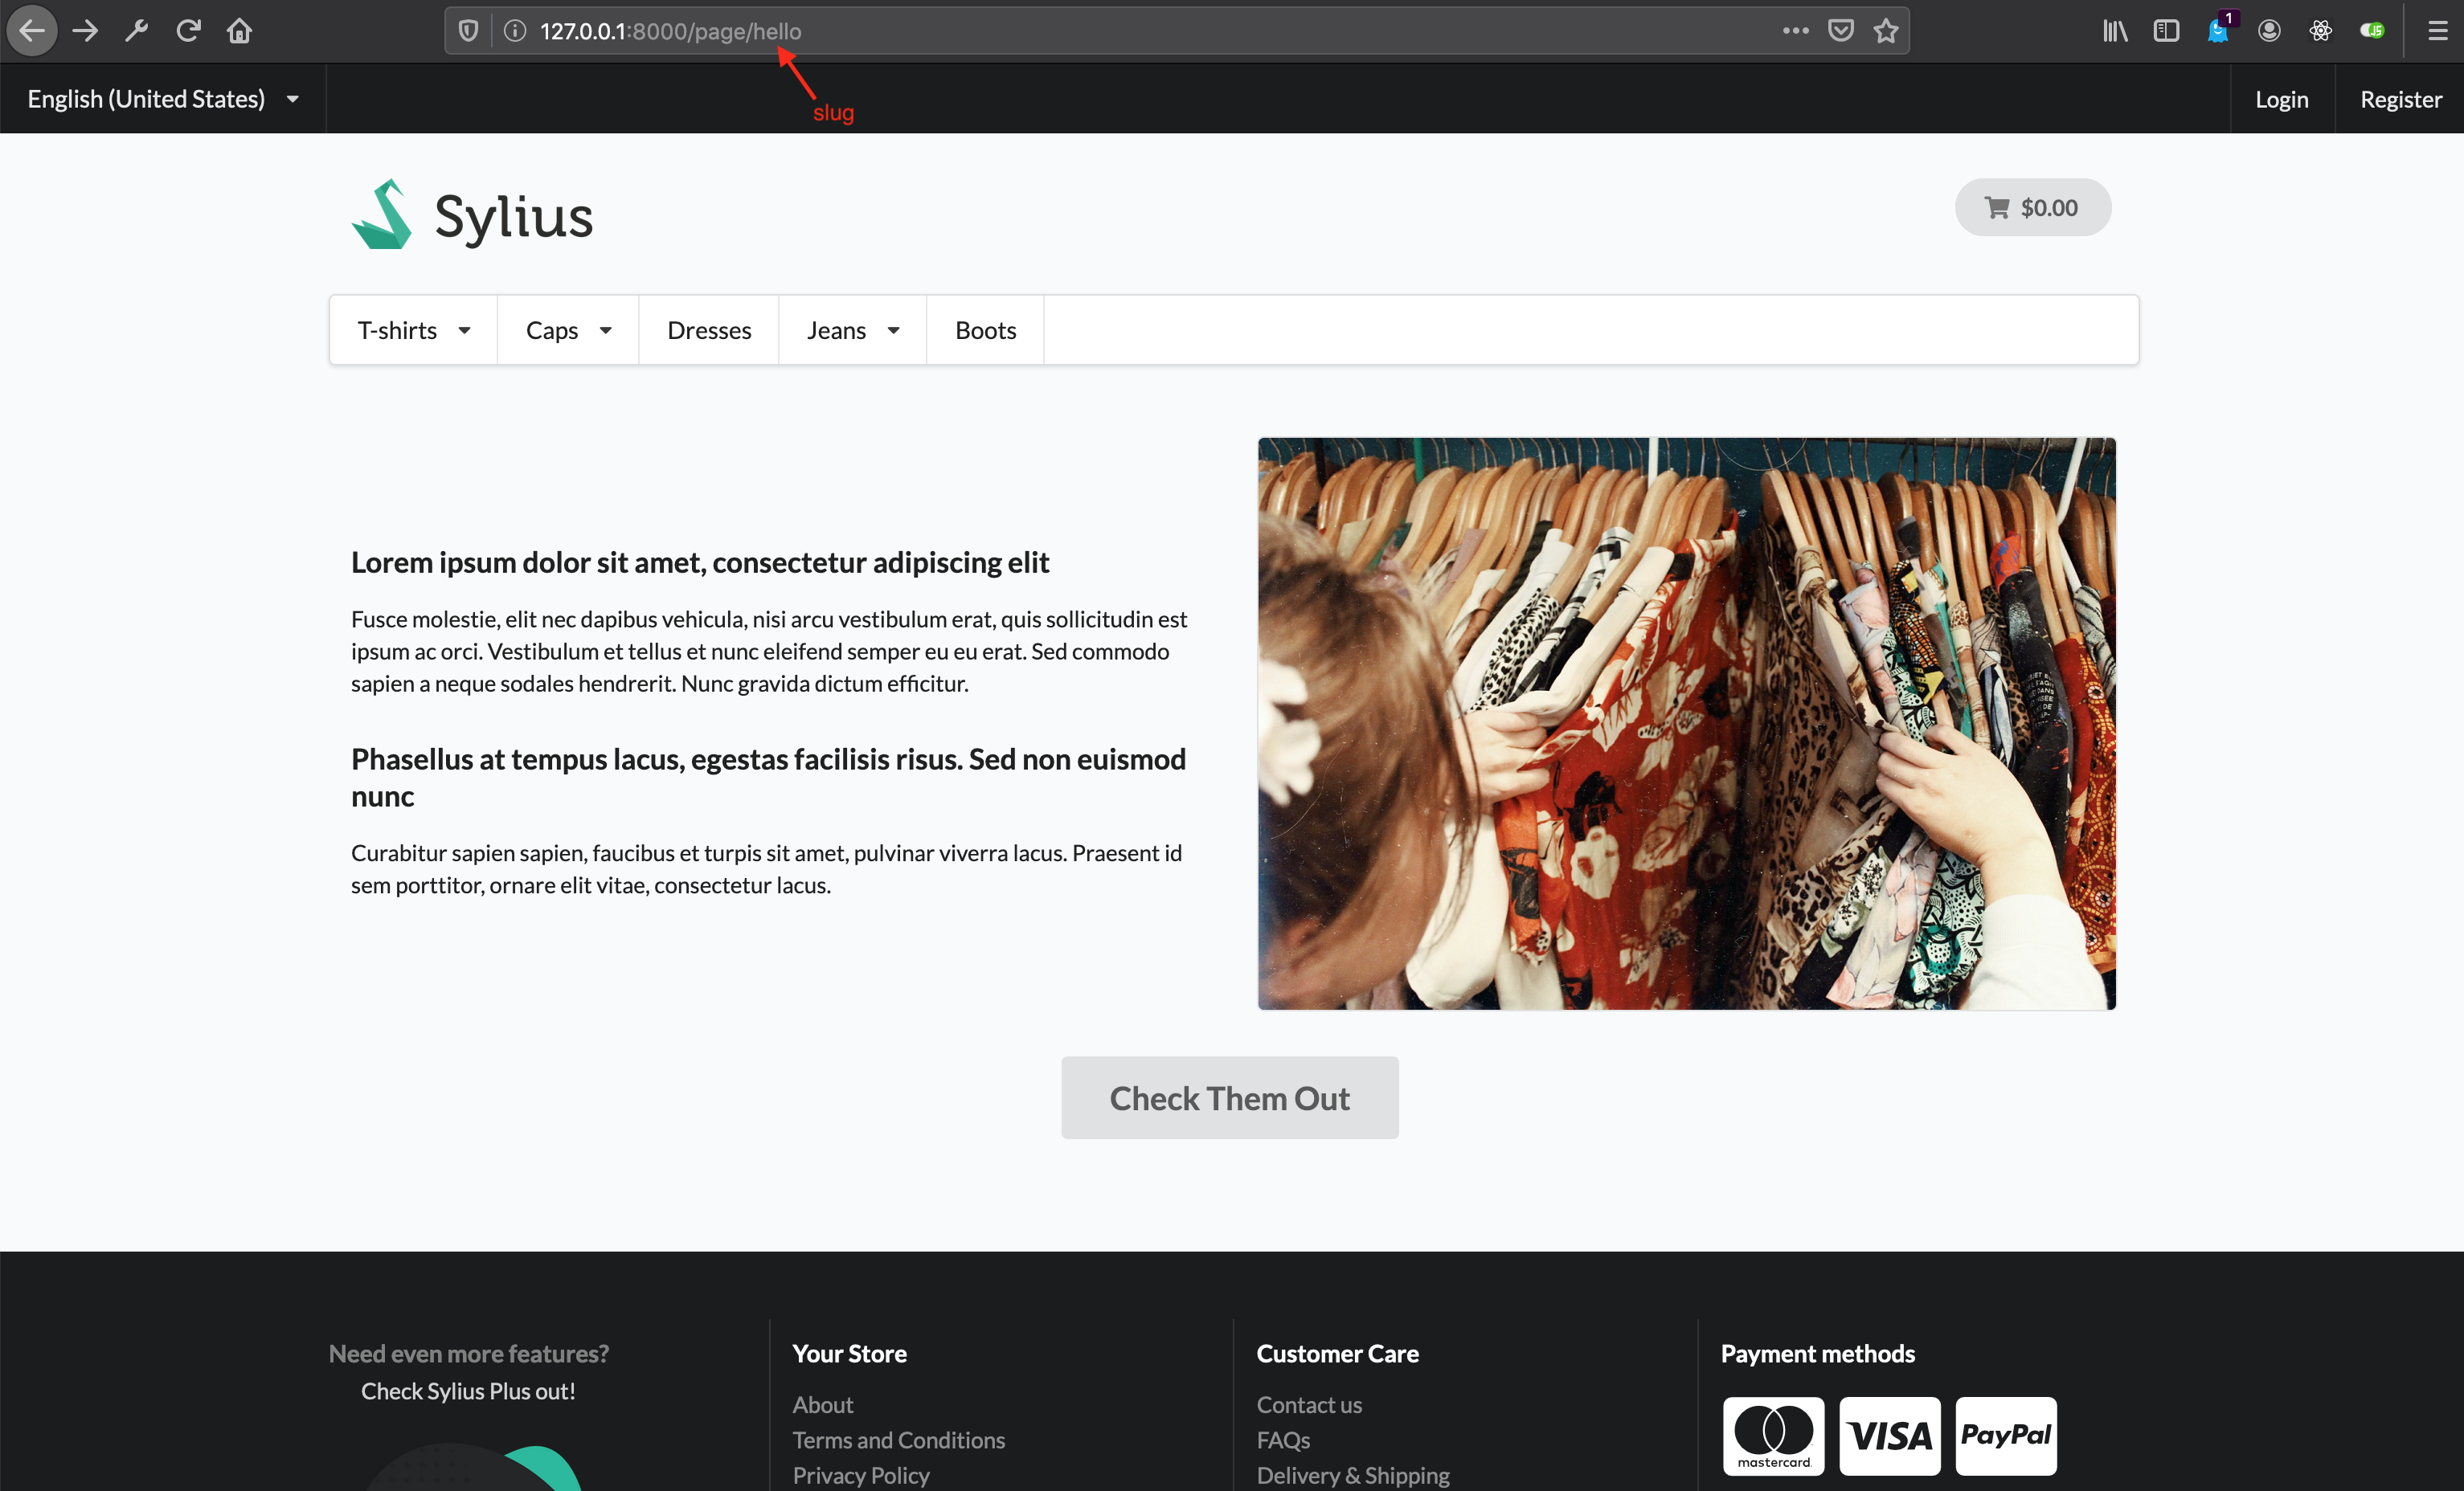Click the 'Phasellus at tempus lacus' heading
Image resolution: width=2464 pixels, height=1491 pixels.
(768, 778)
